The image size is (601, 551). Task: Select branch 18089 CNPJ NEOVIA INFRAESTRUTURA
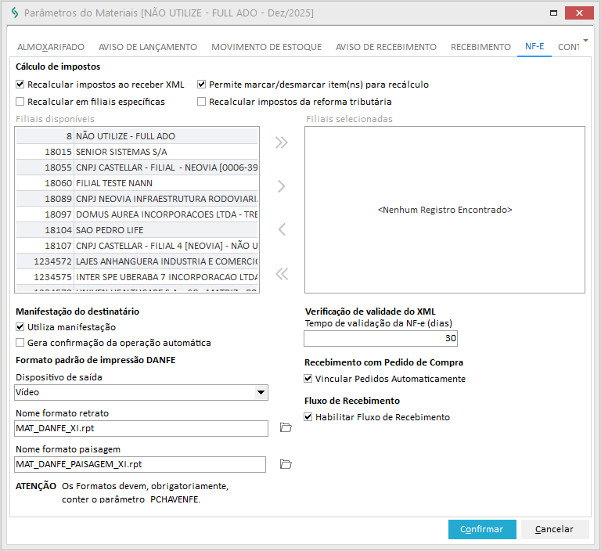coord(137,199)
